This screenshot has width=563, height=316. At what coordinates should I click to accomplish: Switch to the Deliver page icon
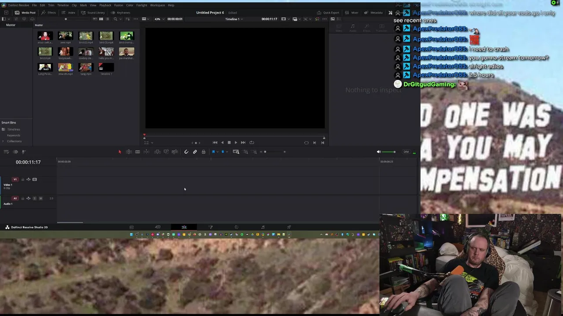click(x=289, y=227)
